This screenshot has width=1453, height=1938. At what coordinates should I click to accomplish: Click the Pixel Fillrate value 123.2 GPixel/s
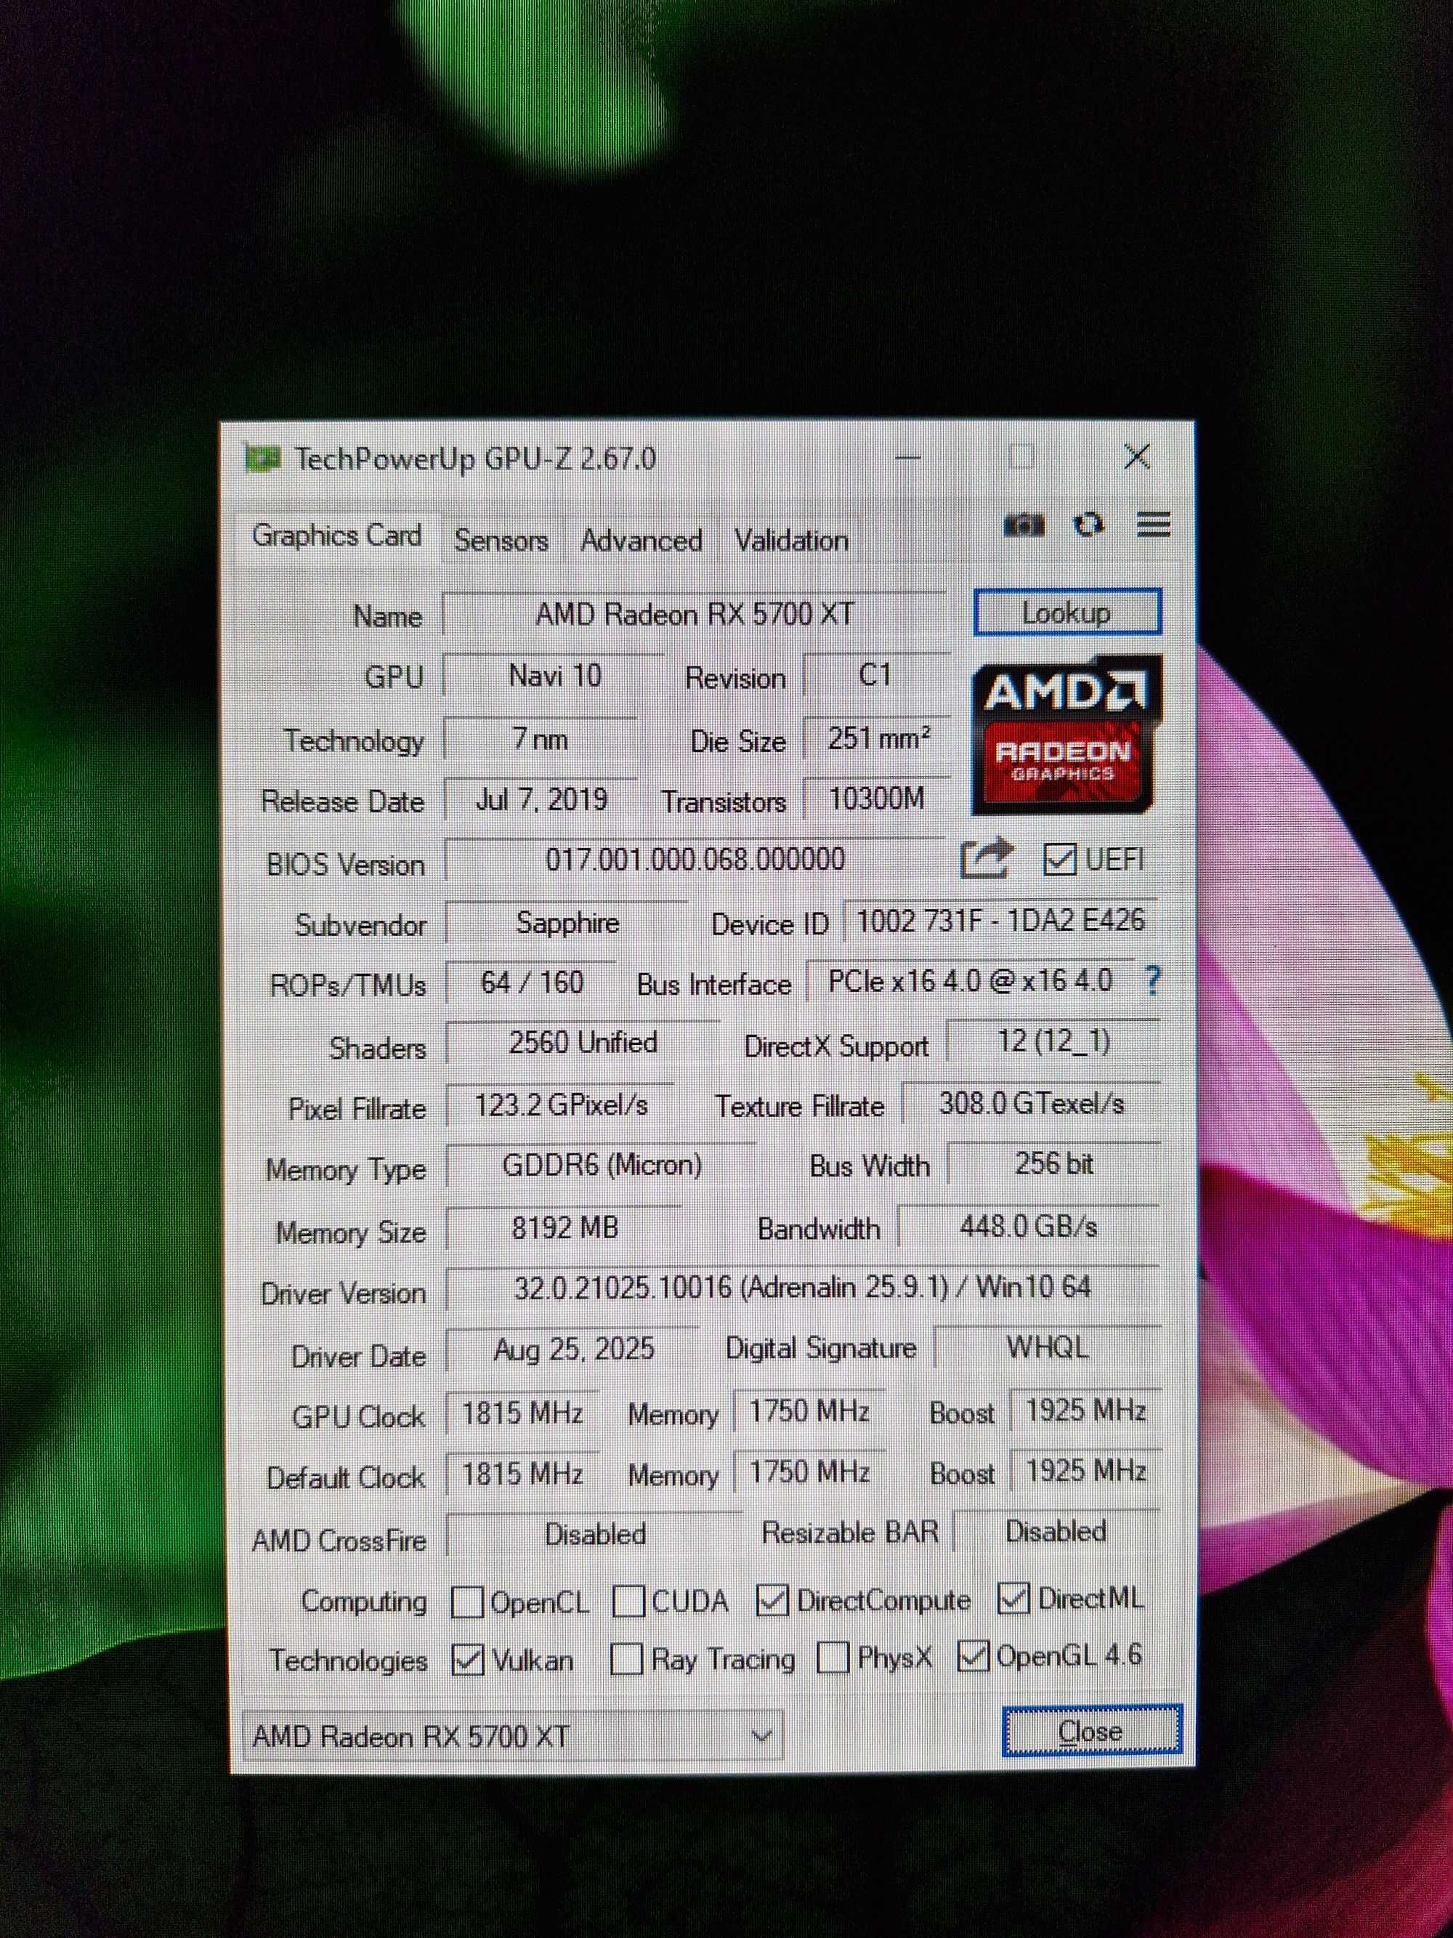561,1105
